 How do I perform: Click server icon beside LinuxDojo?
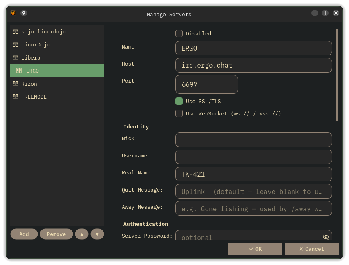pyautogui.click(x=16, y=45)
